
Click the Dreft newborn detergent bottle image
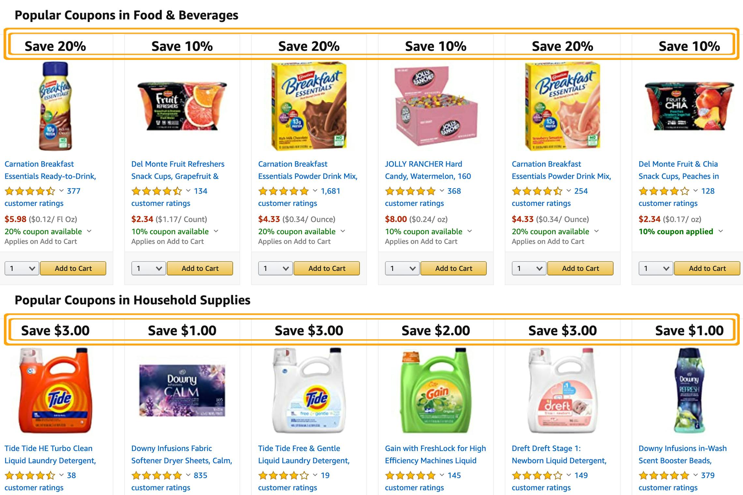[562, 390]
